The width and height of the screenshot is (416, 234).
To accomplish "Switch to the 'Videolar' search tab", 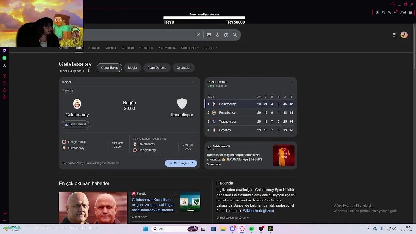I will pyautogui.click(x=111, y=48).
